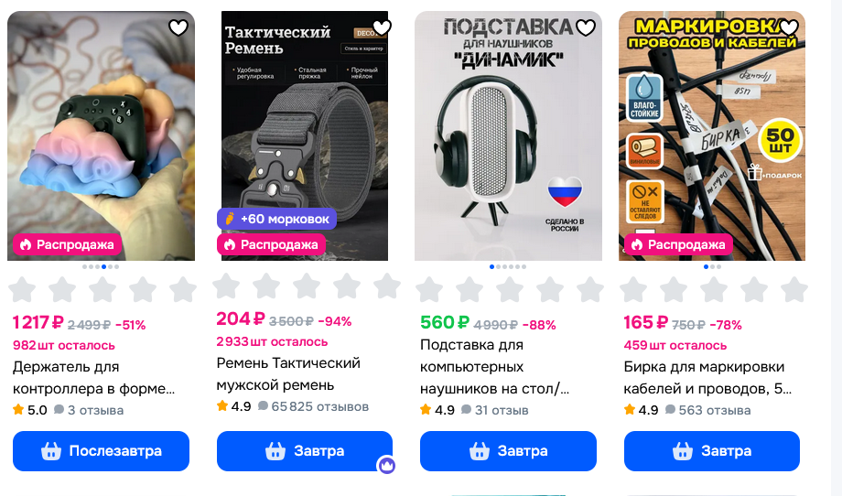Add tactical belt to cart with Завтра button
Screen dimensions: 842x496
305,451
